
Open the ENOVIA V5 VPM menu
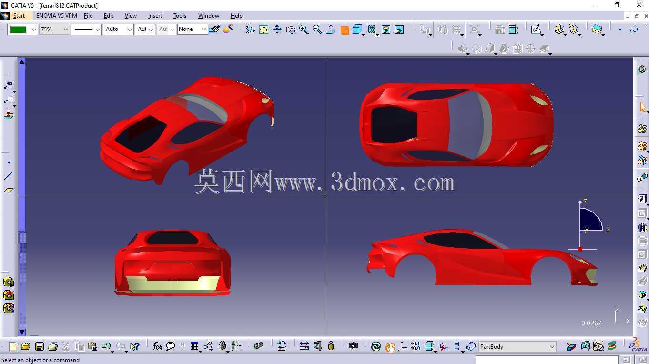pos(56,16)
